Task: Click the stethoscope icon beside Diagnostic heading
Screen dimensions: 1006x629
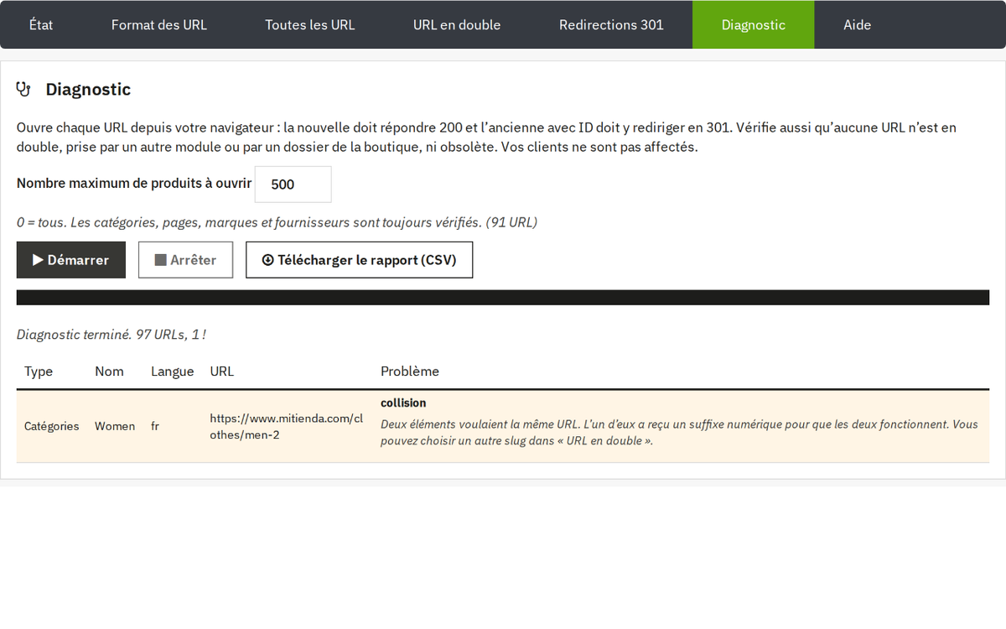Action: tap(23, 90)
